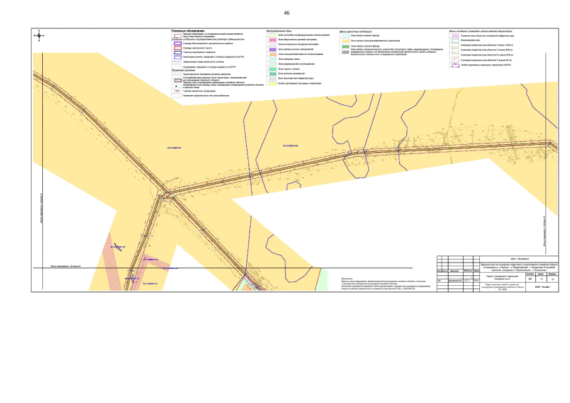570x403 pixels.
Task: Click the red settlement boundary legend symbol
Action: (176, 48)
